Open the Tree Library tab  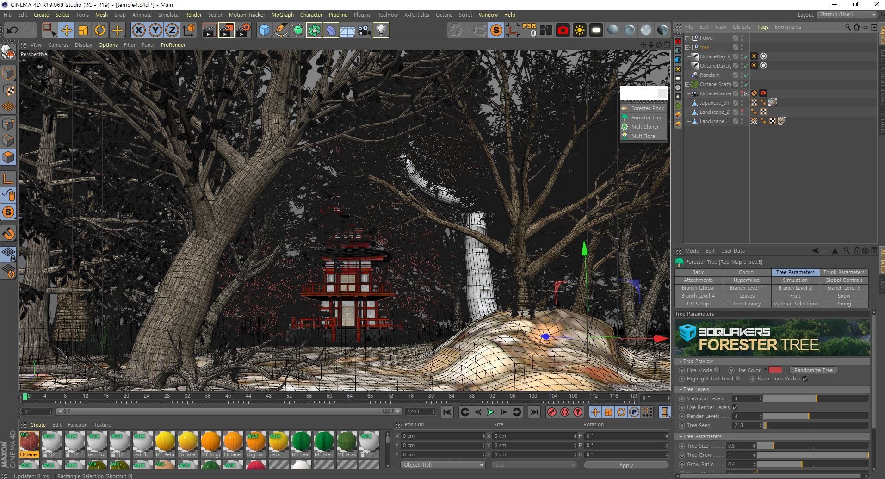[746, 304]
